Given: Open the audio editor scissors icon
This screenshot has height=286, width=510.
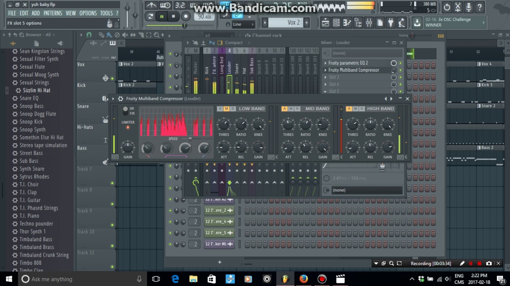Looking at the screenshot, I should [458, 7].
